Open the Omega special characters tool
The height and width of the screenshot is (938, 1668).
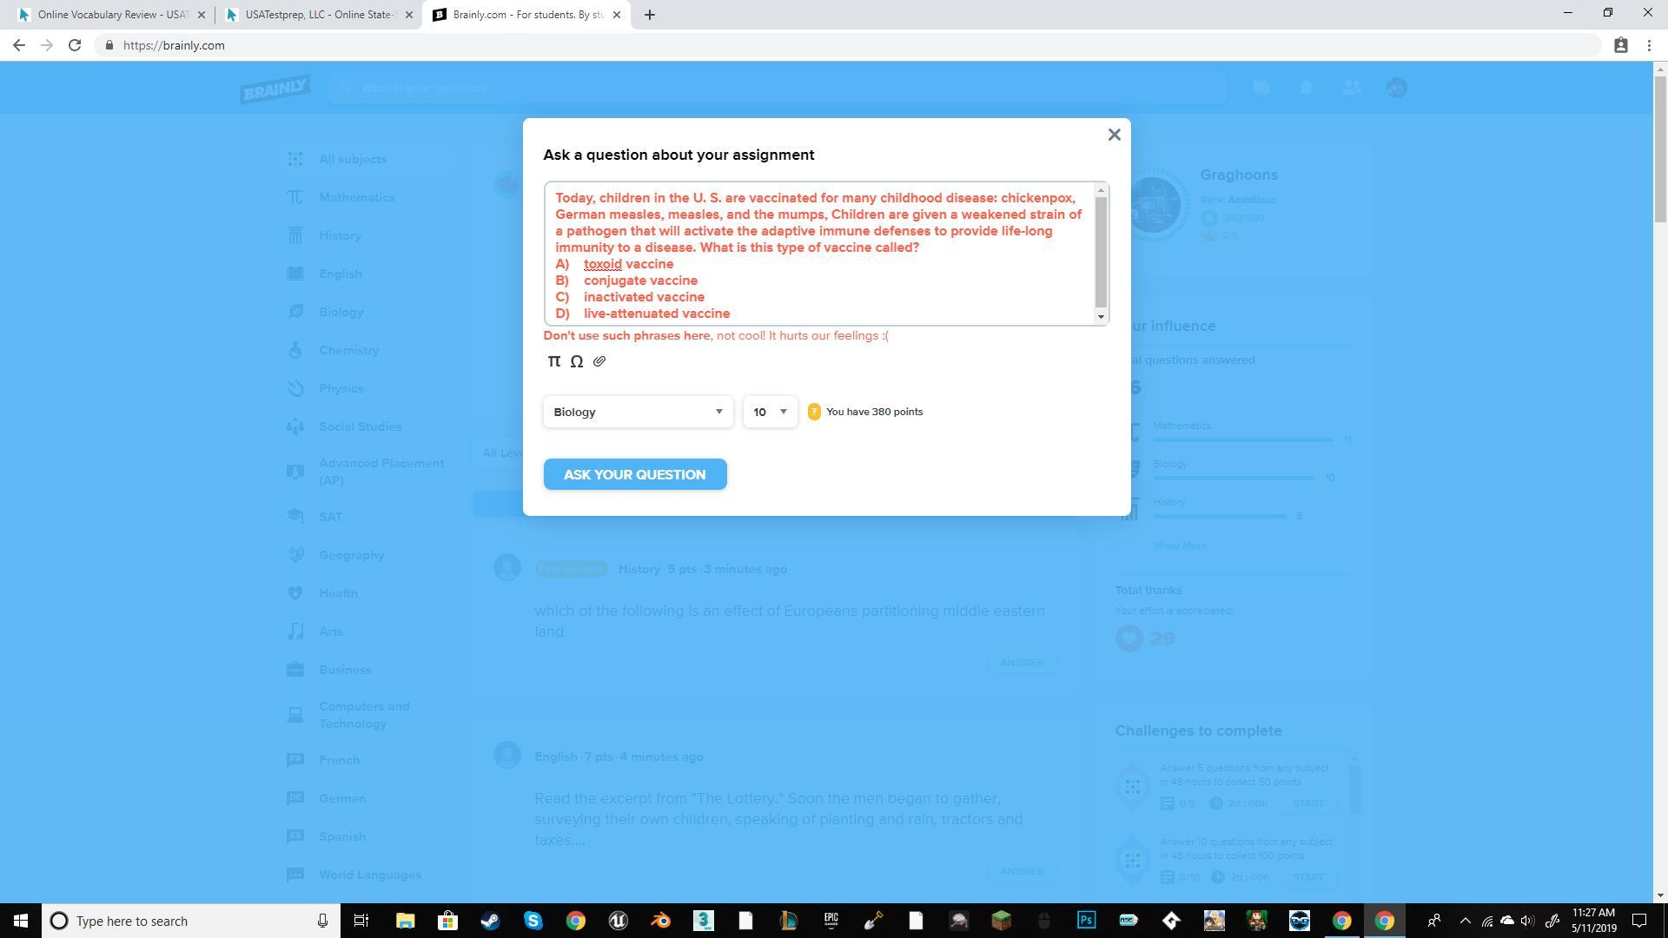tap(577, 361)
